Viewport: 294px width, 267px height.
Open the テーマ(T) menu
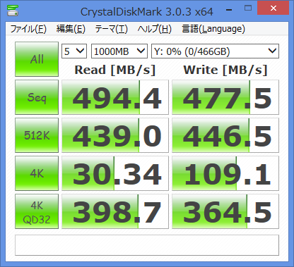111,29
